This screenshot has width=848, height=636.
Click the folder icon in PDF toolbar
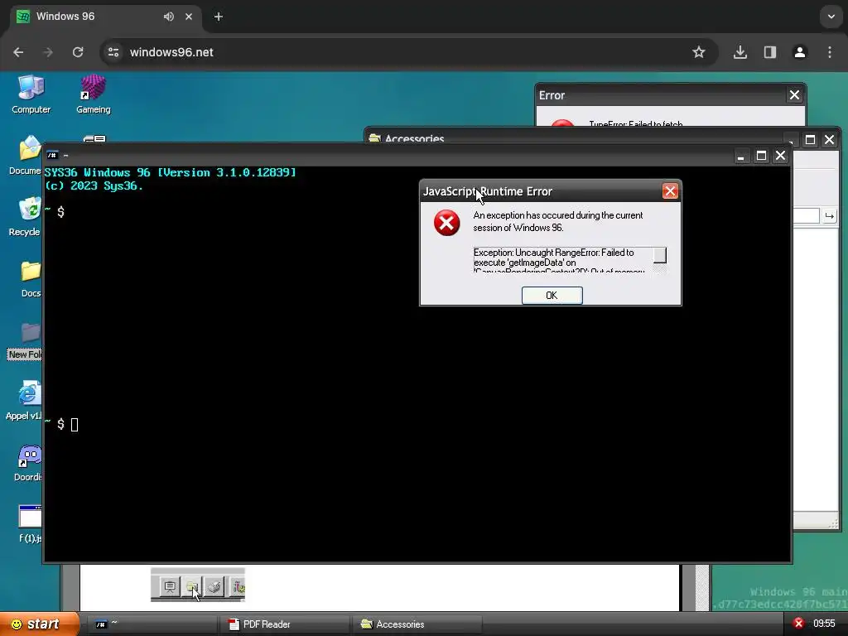pyautogui.click(x=192, y=586)
